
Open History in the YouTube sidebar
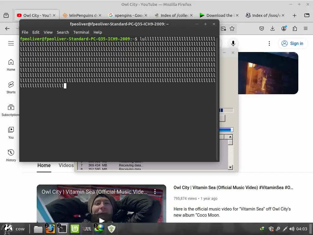click(x=11, y=155)
